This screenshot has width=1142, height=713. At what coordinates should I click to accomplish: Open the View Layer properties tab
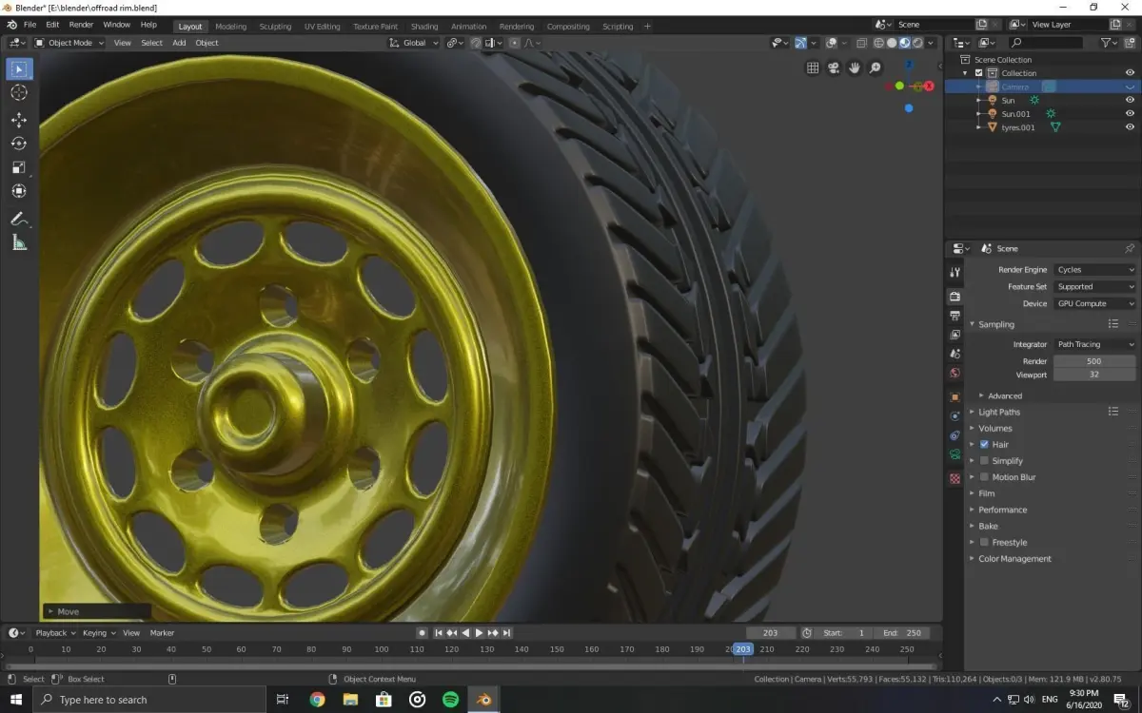tap(955, 335)
